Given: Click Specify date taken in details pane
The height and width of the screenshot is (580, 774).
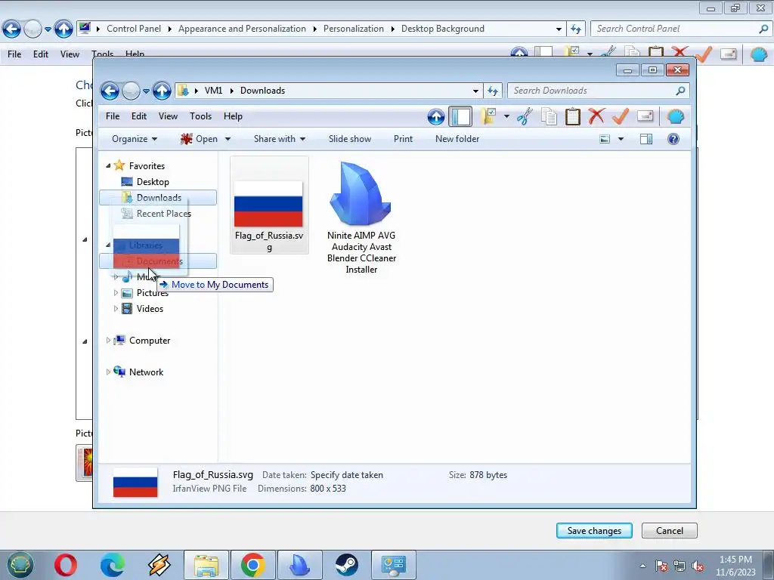Looking at the screenshot, I should click(x=346, y=475).
